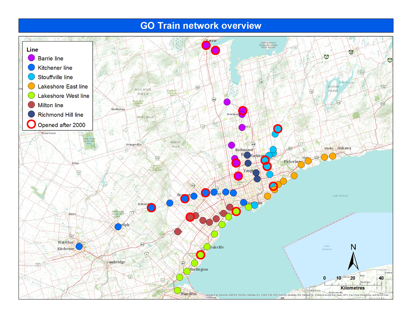Select the easternmost orange marker near Oshawa

tap(332, 156)
